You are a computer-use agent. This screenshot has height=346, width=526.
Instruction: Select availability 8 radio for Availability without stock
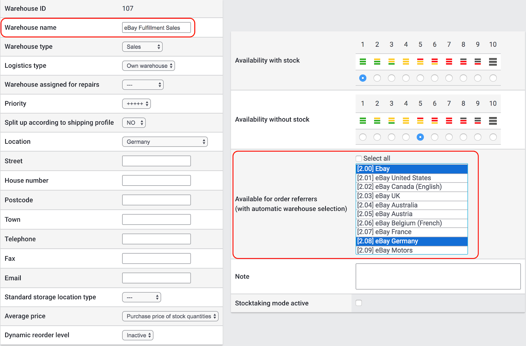point(463,137)
